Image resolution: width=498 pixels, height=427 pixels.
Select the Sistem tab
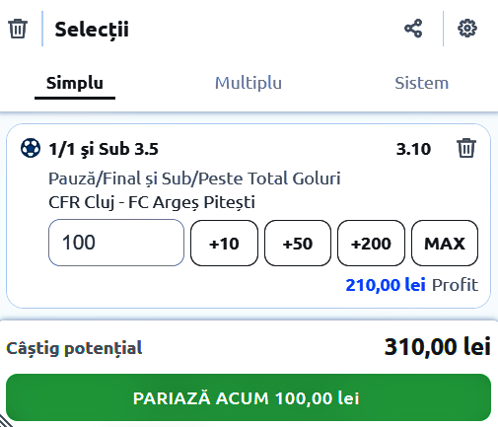pyautogui.click(x=421, y=83)
